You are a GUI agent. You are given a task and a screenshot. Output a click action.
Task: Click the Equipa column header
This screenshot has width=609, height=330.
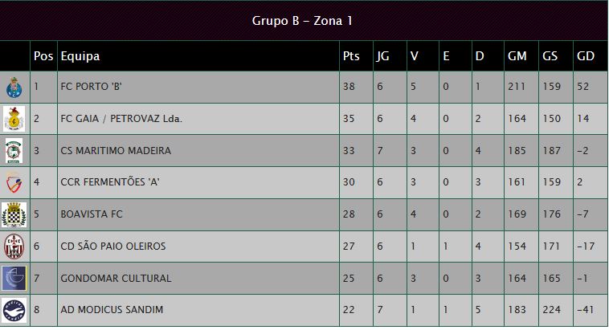pos(80,57)
